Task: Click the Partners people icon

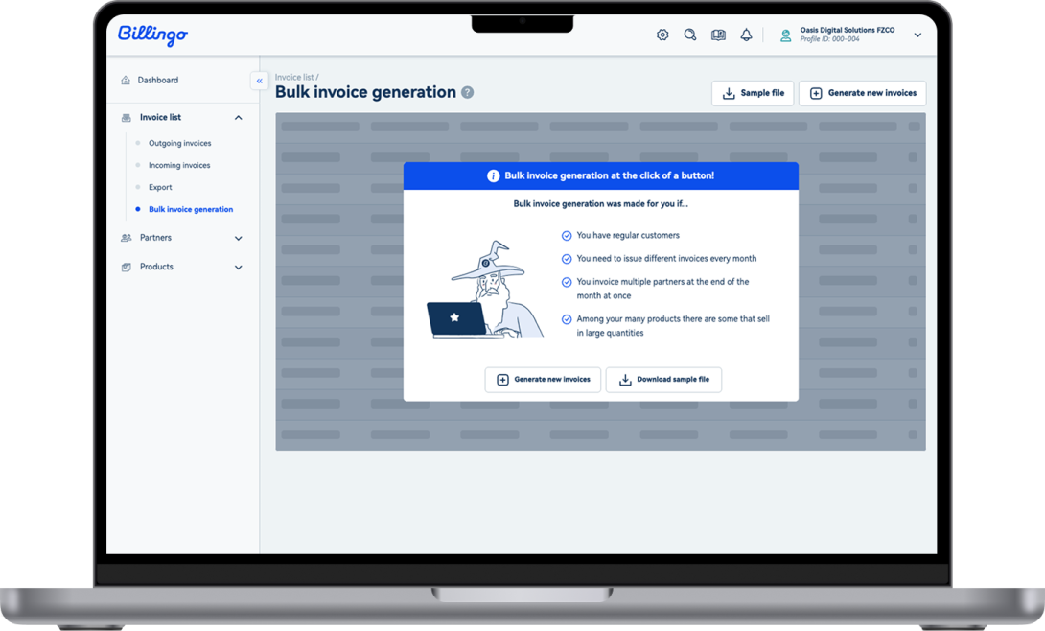Action: [x=126, y=238]
